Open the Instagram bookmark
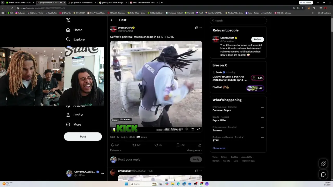Screen dimensions: 333x187 pos(20,13)
